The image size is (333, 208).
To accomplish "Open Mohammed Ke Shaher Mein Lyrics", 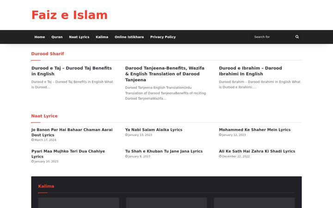I will click(255, 130).
